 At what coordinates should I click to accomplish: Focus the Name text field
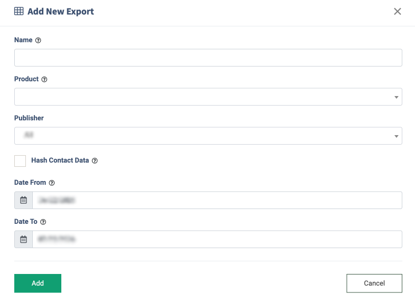[208, 58]
